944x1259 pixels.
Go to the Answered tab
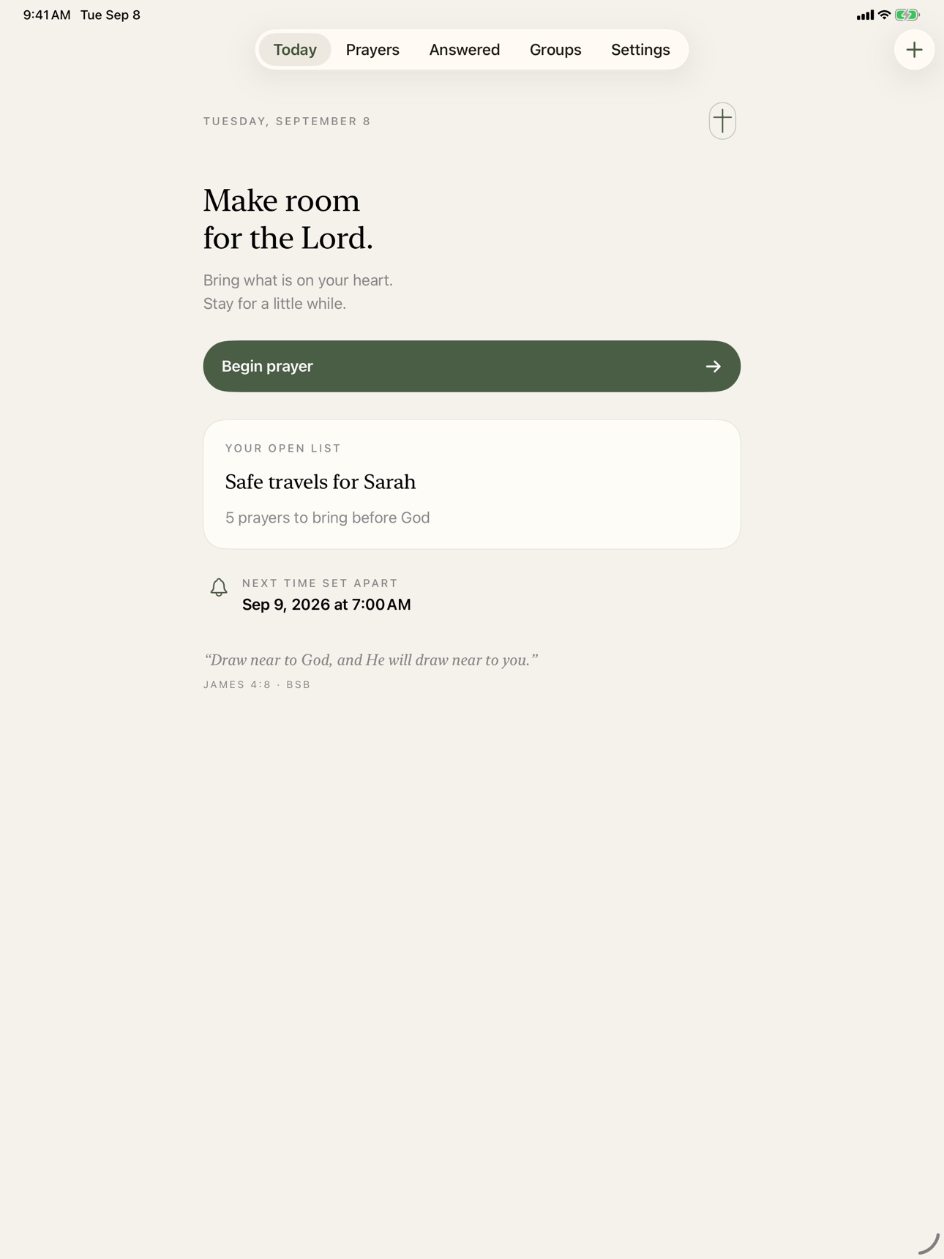pos(465,50)
